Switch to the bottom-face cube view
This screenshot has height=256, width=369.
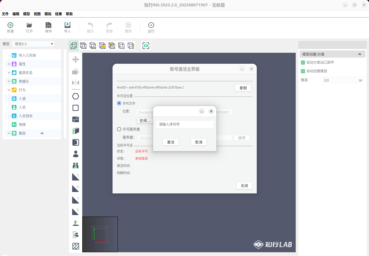pyautogui.click(x=93, y=46)
